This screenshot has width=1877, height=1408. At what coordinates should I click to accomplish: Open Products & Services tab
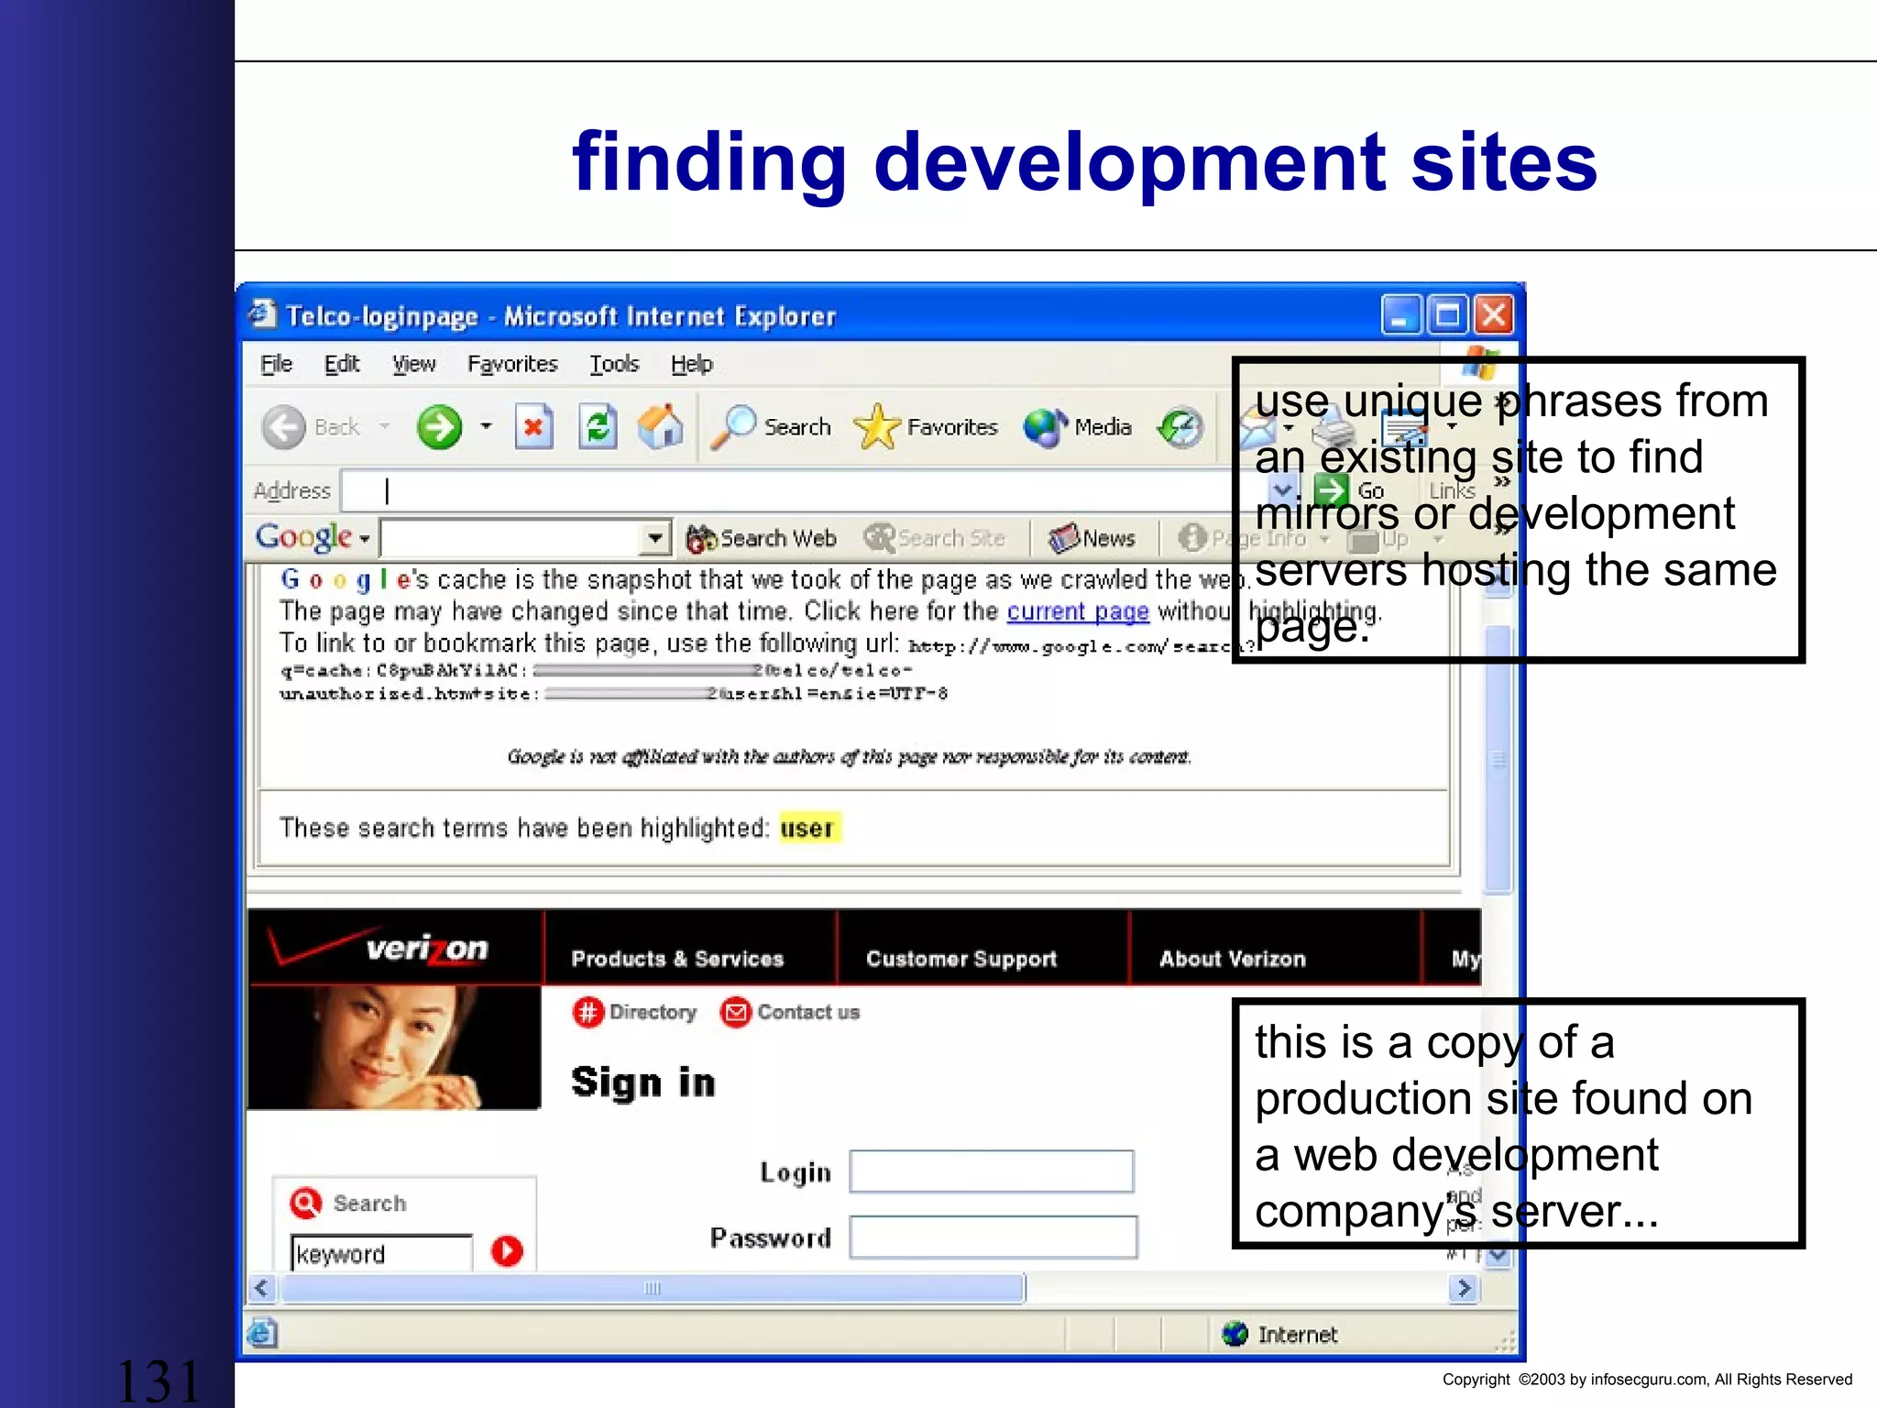(677, 959)
